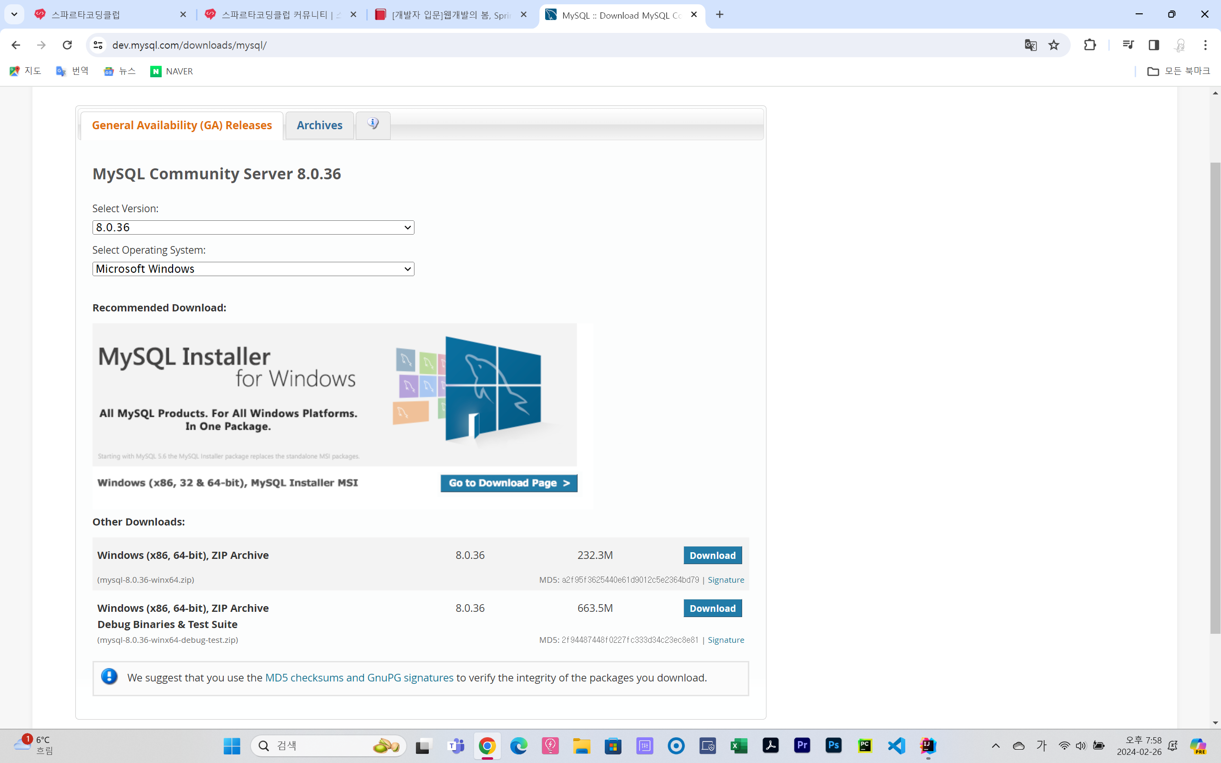Open the Chrome extensions puzzle icon
Screen dimensions: 1221x763
point(1090,45)
